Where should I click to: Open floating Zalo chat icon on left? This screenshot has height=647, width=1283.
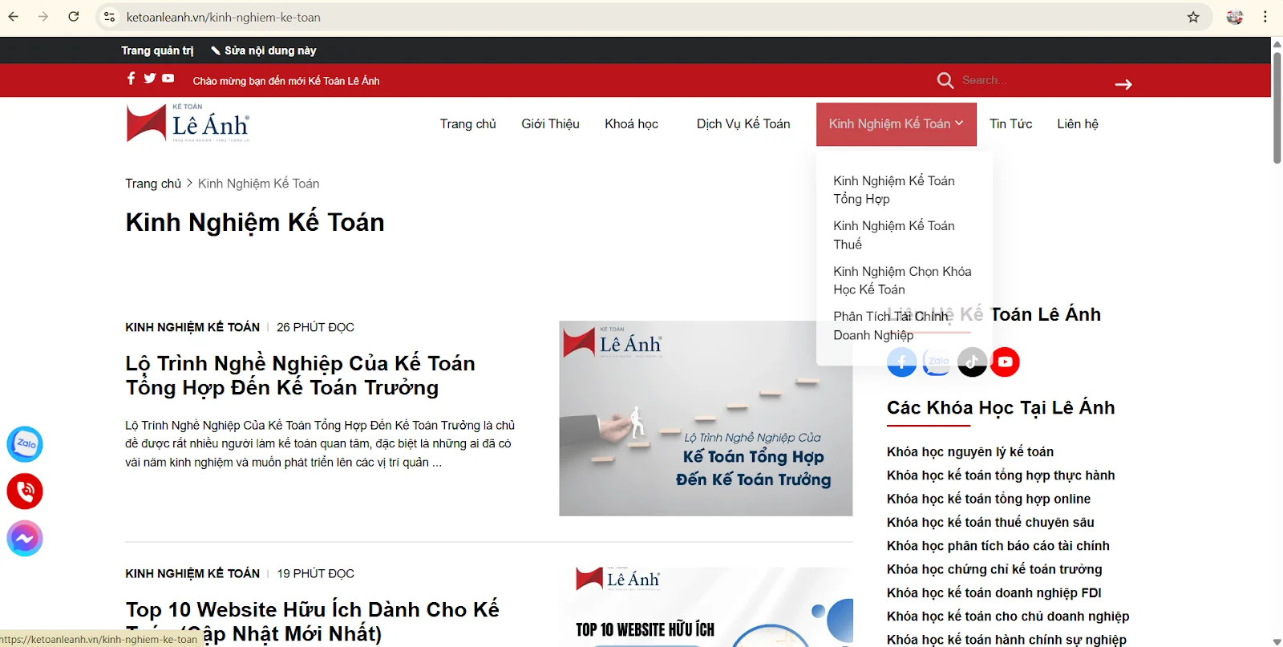(x=25, y=444)
